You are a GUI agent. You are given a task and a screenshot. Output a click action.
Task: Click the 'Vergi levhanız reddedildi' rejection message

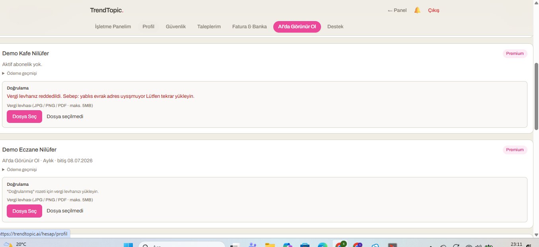coord(101,96)
